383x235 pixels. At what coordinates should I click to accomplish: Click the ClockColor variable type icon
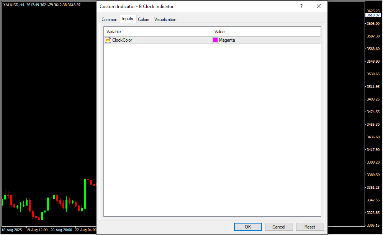point(108,40)
